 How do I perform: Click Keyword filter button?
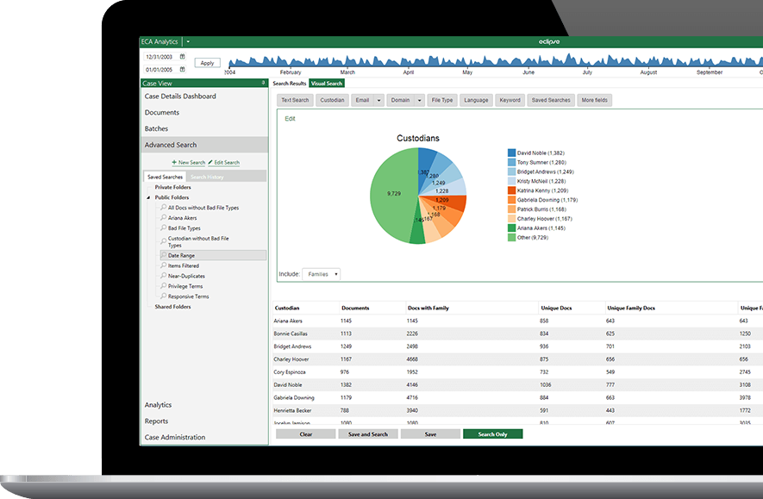510,100
